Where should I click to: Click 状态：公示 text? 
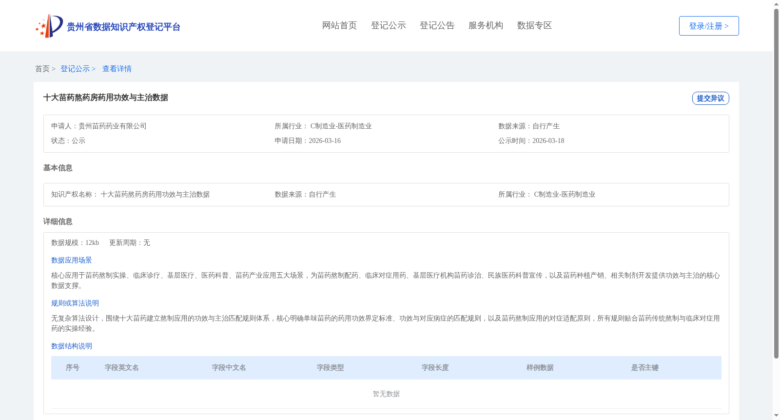[68, 140]
